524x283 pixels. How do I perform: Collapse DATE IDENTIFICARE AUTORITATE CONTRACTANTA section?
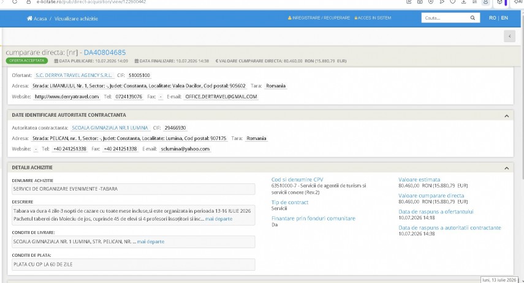(507, 116)
